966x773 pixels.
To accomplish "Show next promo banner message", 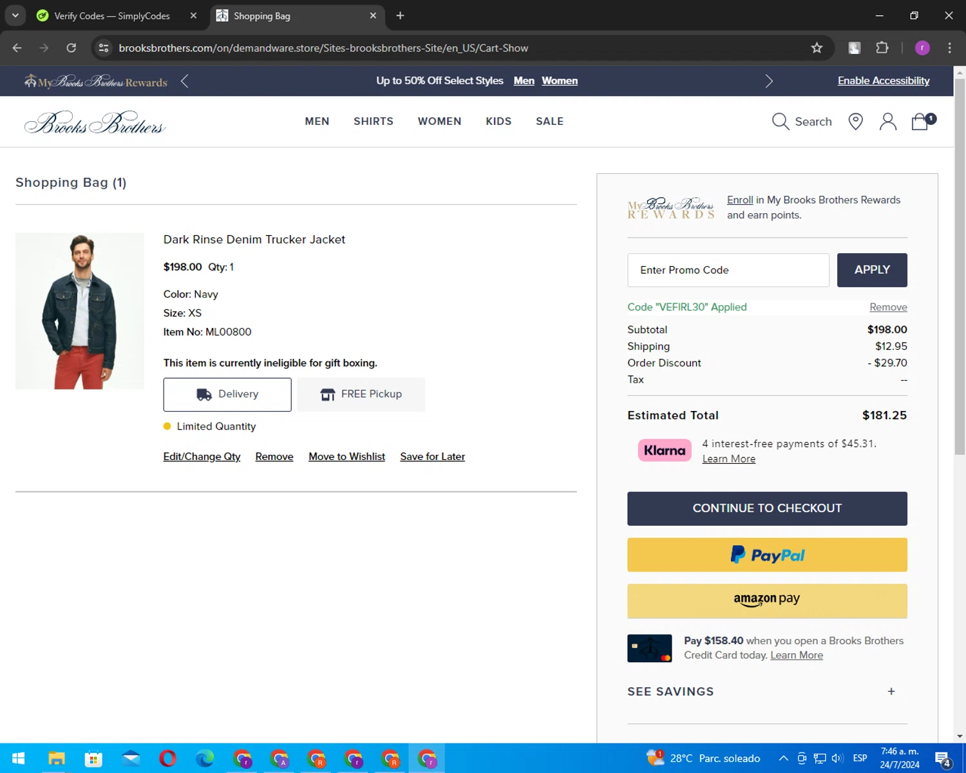I will (x=768, y=81).
